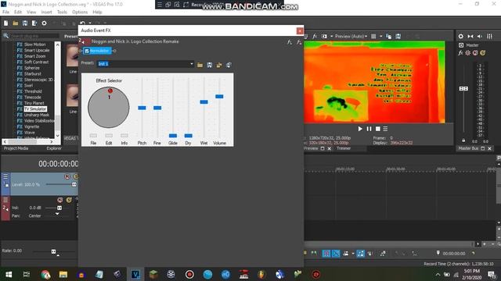Open Project Properties gear icon
Image resolution: width=501 pixels, height=281 pixels.
coord(44,23)
